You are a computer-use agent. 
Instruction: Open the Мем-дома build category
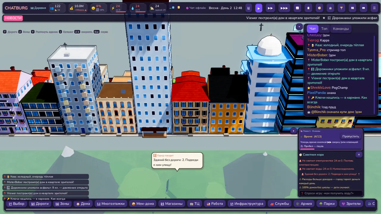click(143, 204)
